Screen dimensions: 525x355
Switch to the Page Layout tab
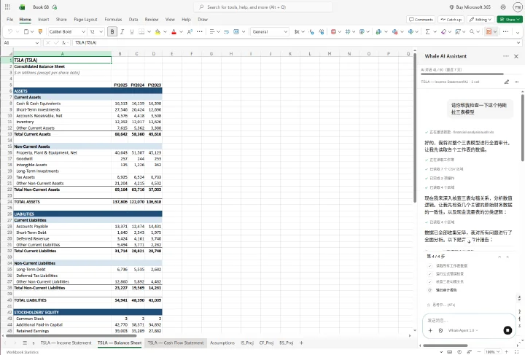(85, 20)
